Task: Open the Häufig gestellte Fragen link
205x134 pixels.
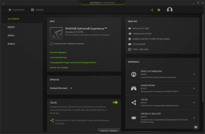Action: (73, 63)
